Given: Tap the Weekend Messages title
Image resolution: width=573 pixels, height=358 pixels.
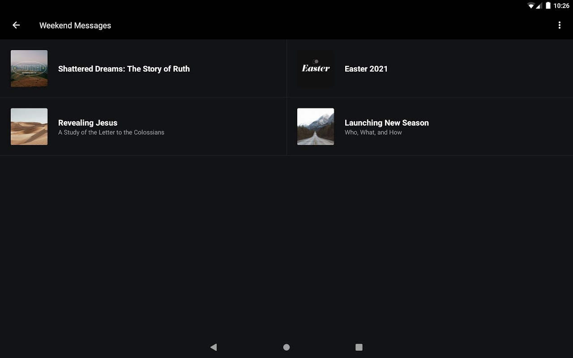Looking at the screenshot, I should click(75, 26).
